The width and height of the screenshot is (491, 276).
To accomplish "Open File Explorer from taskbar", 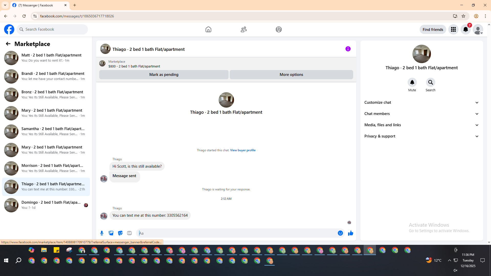I will click(44, 250).
